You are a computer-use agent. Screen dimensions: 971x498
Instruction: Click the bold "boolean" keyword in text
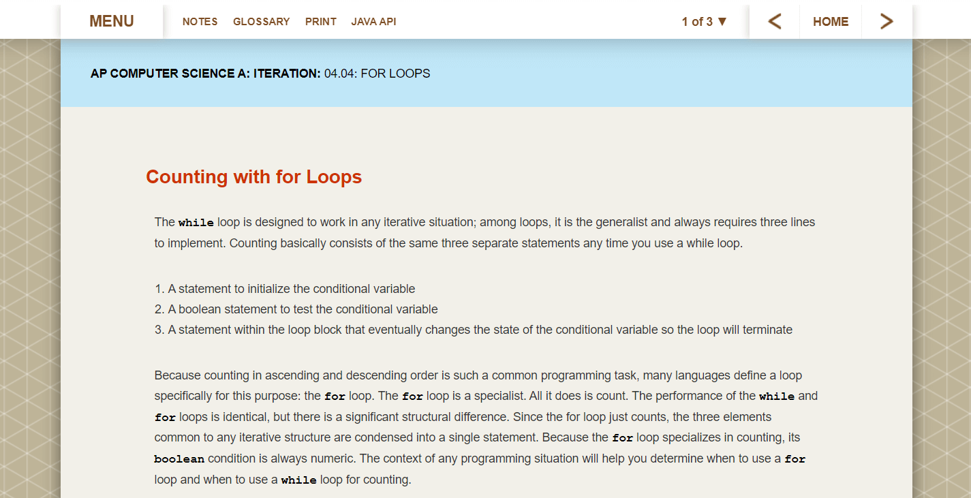point(179,459)
